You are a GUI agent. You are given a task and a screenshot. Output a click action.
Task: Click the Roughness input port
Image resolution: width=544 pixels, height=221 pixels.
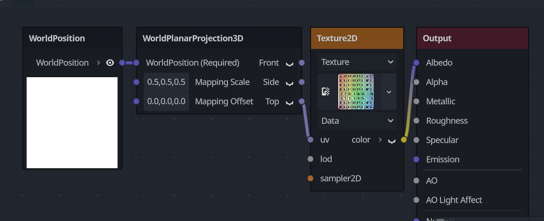[416, 120]
